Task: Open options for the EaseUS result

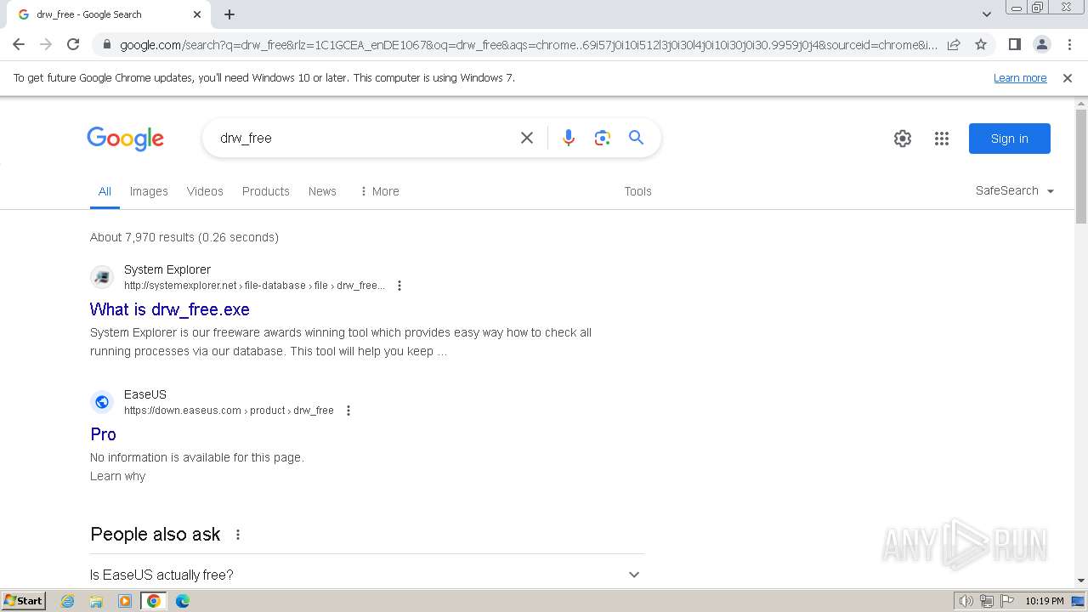Action: (x=348, y=411)
